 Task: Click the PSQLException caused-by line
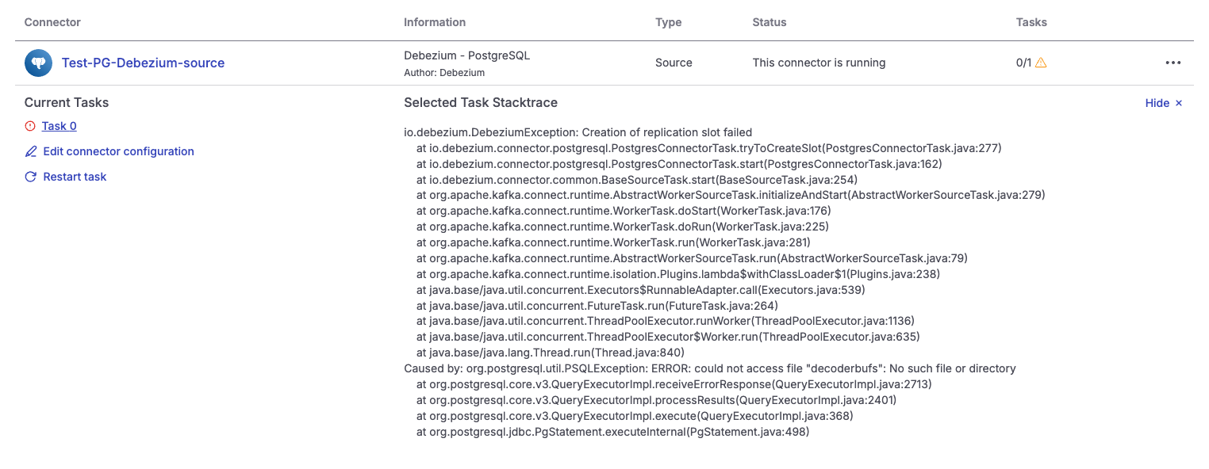point(710,368)
